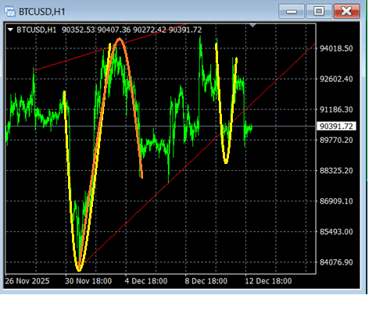The image size is (383, 313).
Task: Select the yellow curve bottom near 84076.90
Action: 79,269
